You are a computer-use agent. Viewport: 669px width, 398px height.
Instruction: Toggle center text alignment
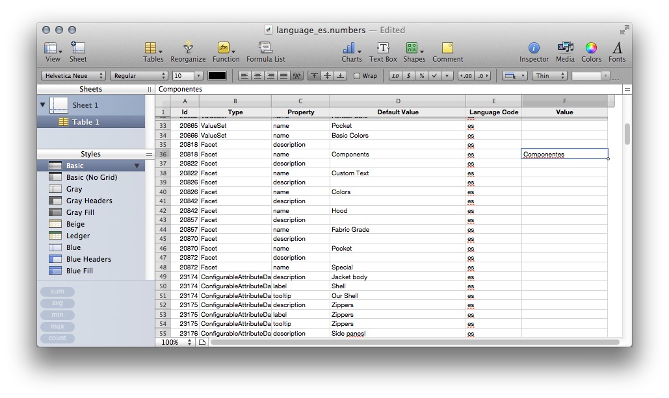pos(257,75)
